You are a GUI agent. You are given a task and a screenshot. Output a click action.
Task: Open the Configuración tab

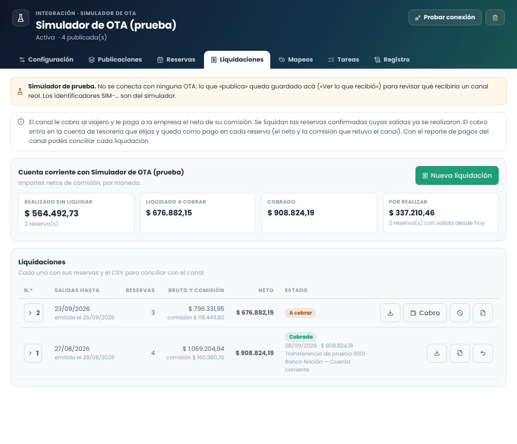tap(46, 60)
